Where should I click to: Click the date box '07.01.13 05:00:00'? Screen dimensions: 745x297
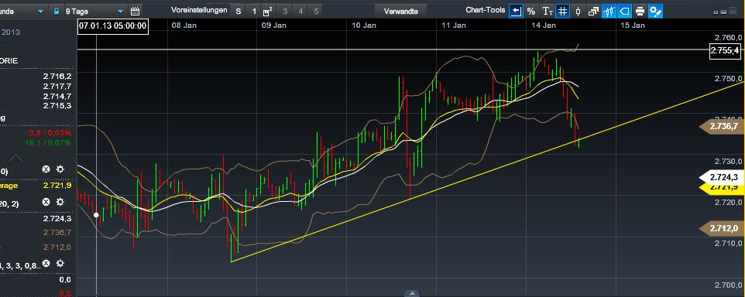pos(113,26)
